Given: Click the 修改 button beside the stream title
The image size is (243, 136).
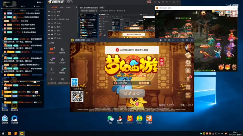Looking at the screenshot, I should (102, 8).
